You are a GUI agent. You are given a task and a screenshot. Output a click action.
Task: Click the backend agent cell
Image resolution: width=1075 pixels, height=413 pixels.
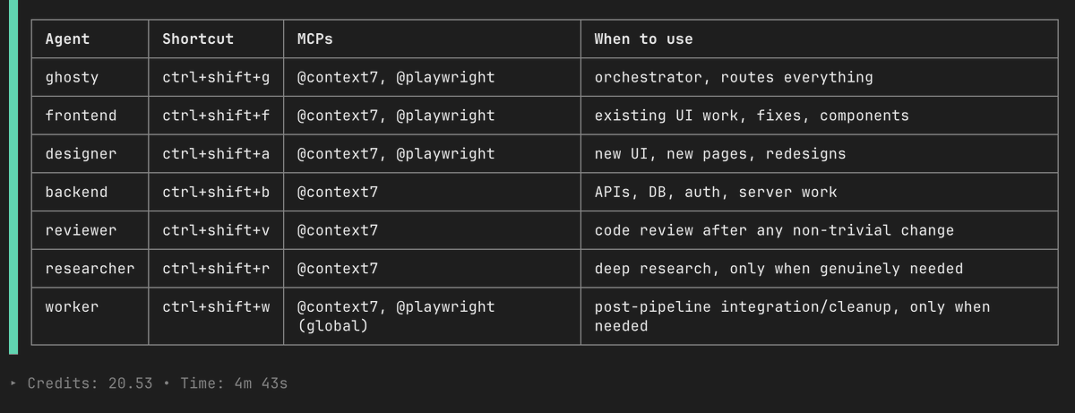coord(90,193)
